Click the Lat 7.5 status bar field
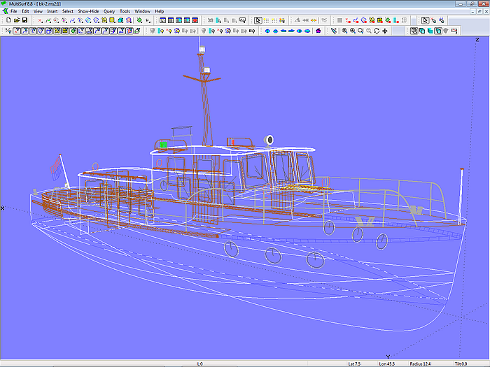 356,364
